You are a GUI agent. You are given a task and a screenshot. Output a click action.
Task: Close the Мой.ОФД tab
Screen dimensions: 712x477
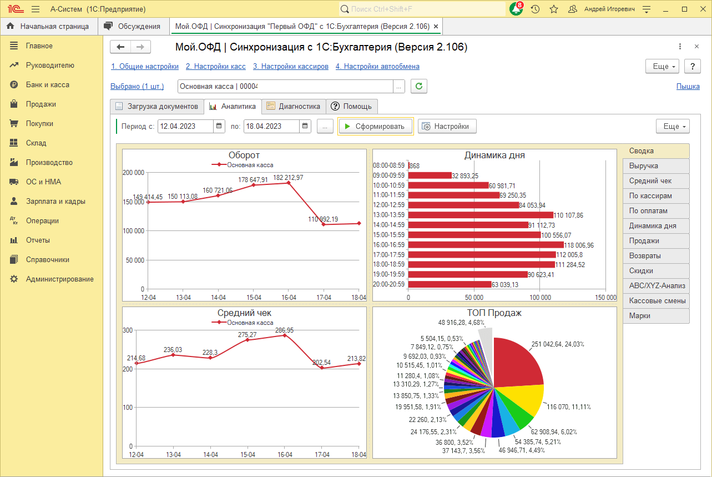[x=436, y=26]
